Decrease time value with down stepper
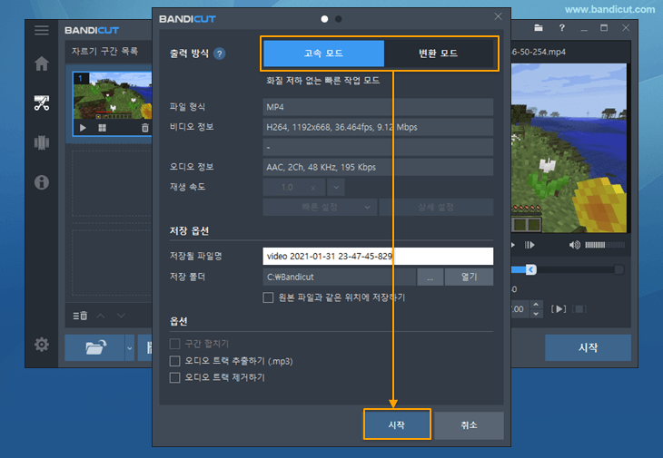This screenshot has height=458, width=663. tap(536, 314)
